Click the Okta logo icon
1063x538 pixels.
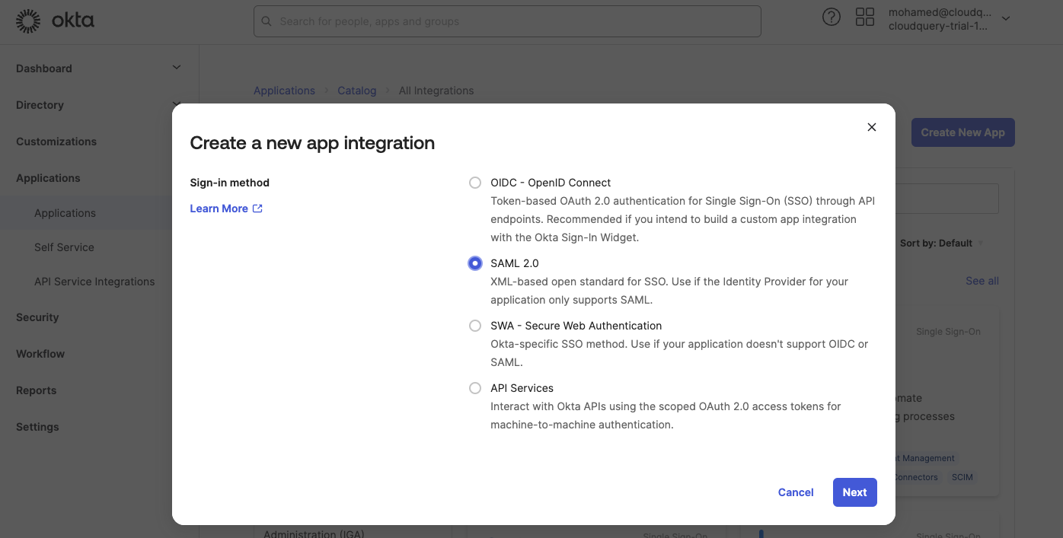(29, 21)
